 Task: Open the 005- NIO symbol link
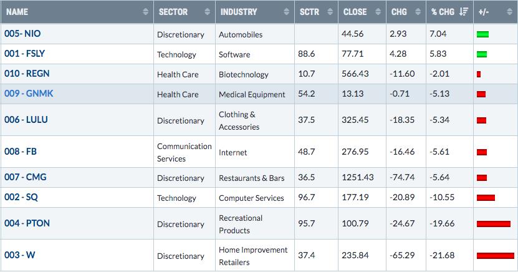[x=22, y=34]
